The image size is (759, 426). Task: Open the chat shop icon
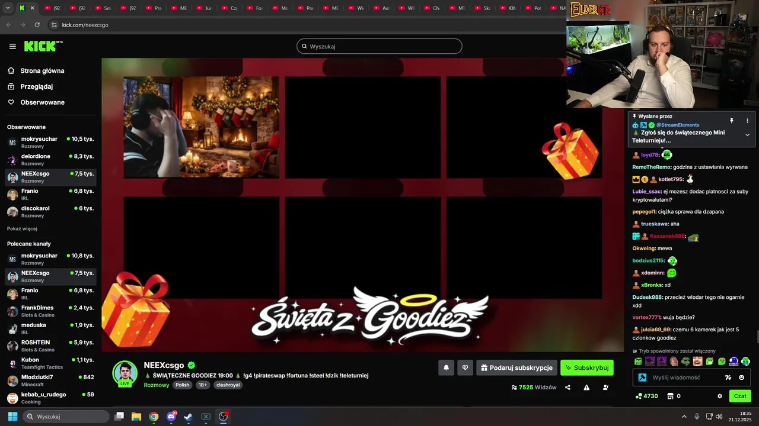tap(670, 396)
